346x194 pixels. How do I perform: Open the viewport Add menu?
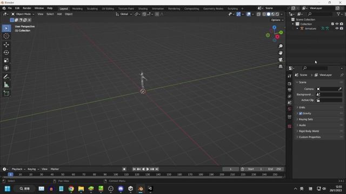tap(59, 14)
